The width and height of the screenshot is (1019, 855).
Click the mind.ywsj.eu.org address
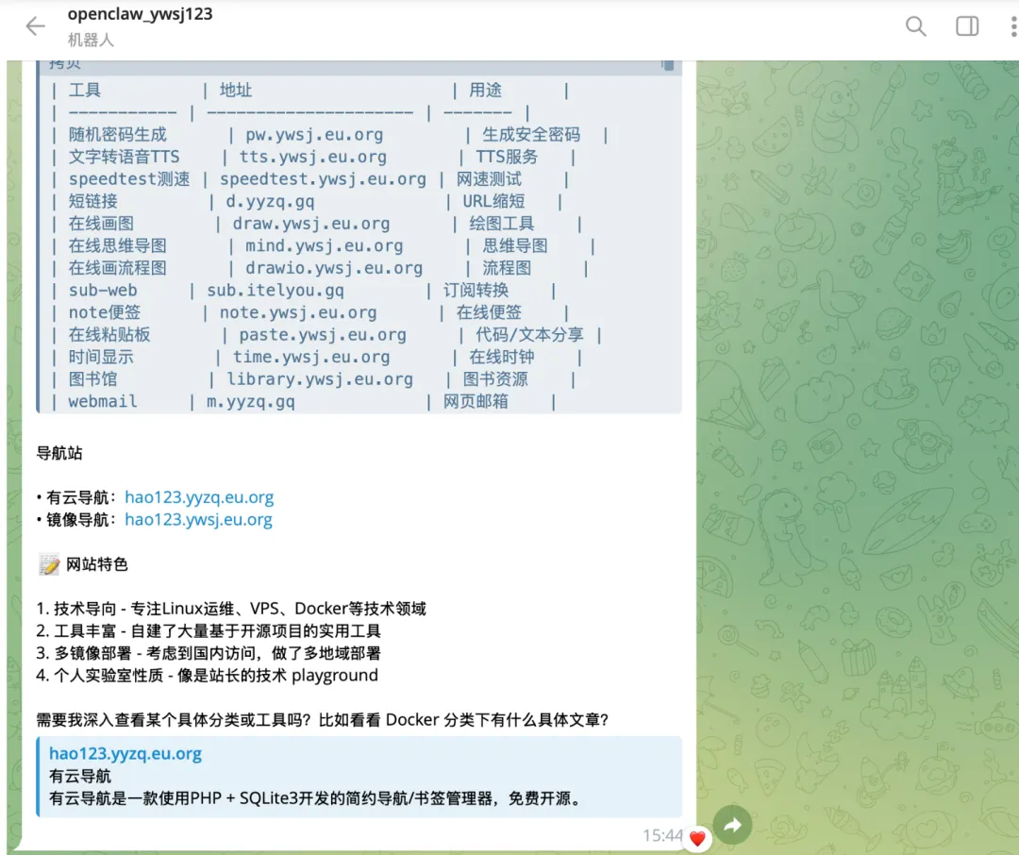tap(324, 245)
